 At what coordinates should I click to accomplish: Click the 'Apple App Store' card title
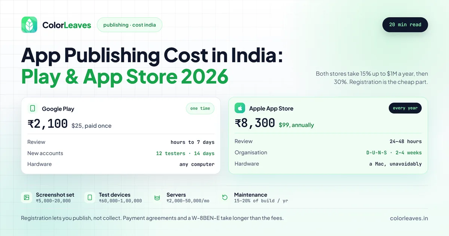271,108
